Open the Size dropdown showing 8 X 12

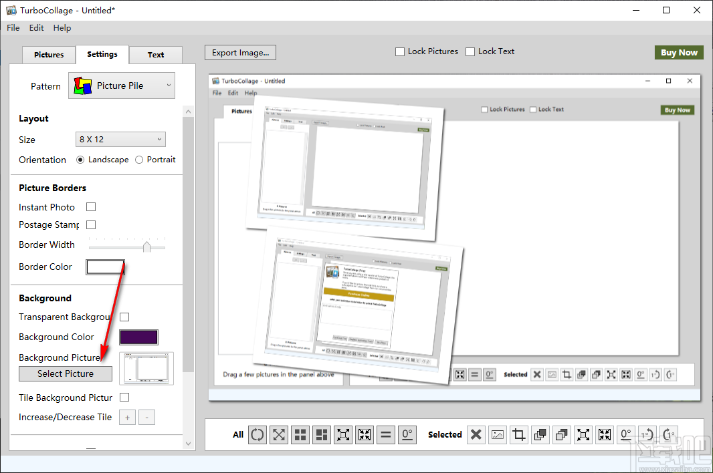click(120, 139)
